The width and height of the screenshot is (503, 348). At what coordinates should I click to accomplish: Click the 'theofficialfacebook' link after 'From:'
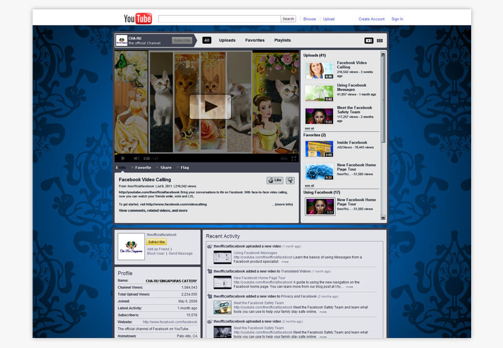pyautogui.click(x=141, y=186)
